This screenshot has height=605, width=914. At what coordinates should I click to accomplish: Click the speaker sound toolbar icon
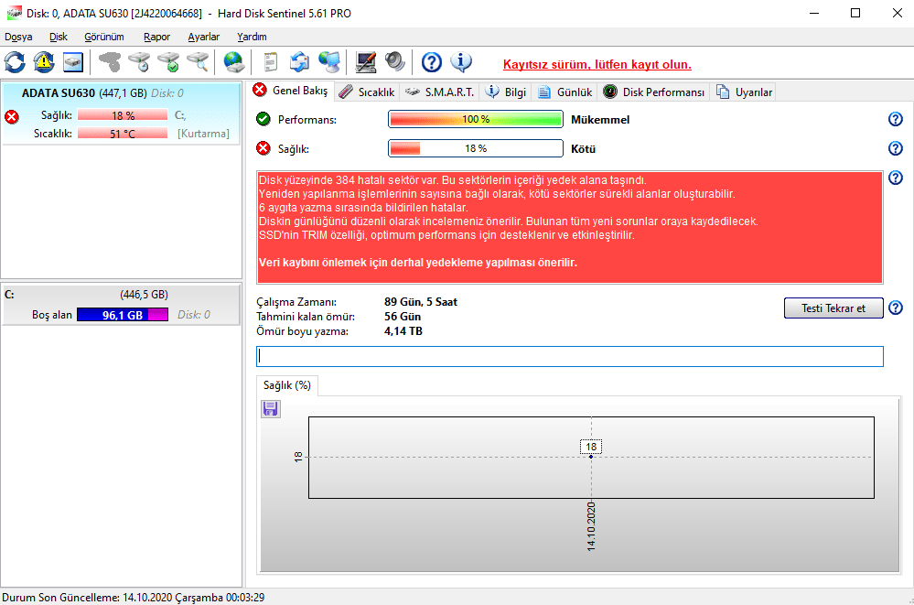click(395, 62)
